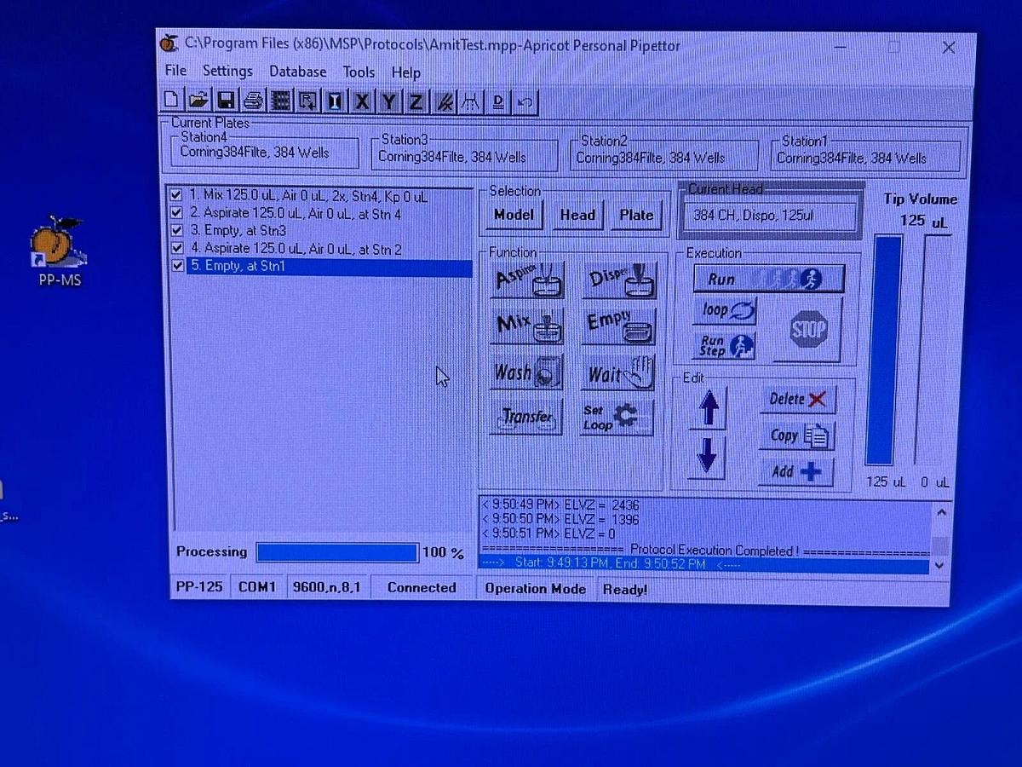This screenshot has height=767, width=1022.
Task: Add a Wash function step
Action: (526, 372)
